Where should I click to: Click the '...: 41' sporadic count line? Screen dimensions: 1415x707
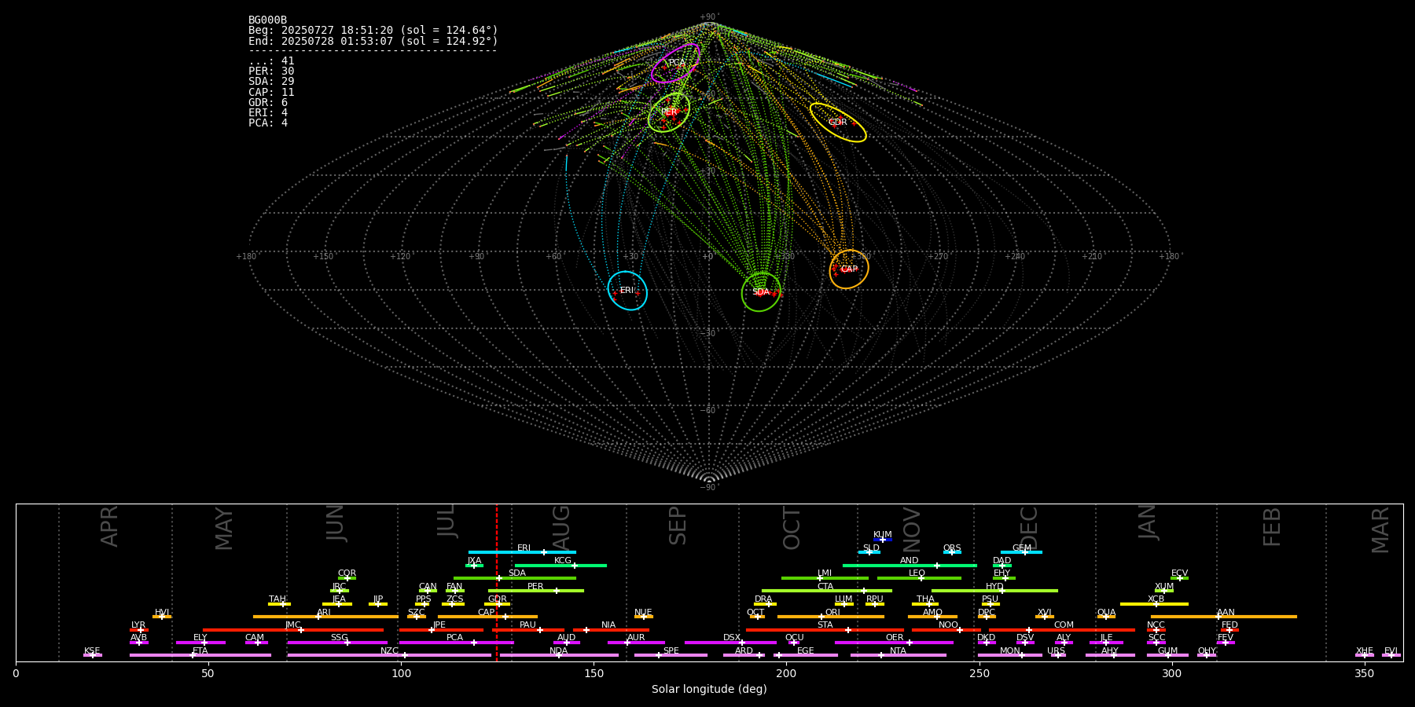point(271,61)
